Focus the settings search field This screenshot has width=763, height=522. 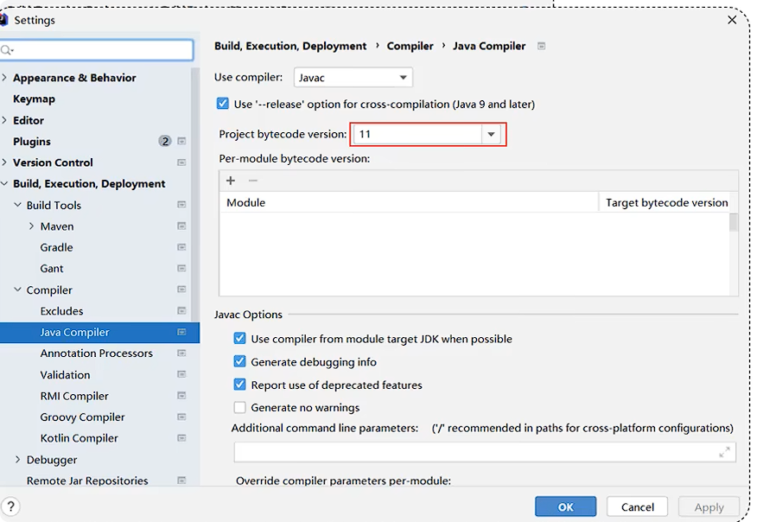97,50
